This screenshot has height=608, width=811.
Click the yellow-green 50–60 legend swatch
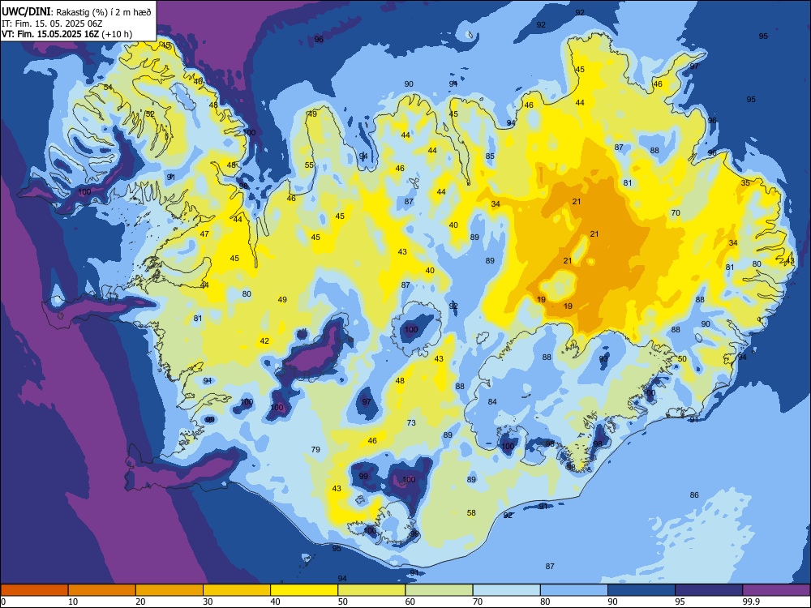(x=371, y=590)
